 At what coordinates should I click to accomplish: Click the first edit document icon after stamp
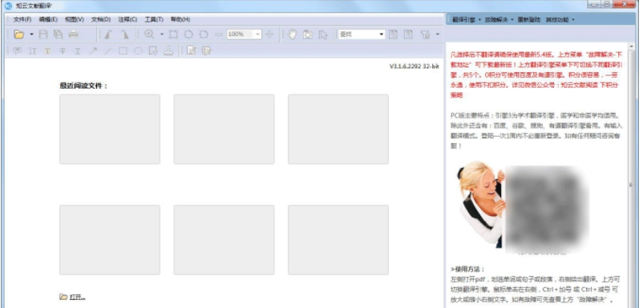click(x=191, y=50)
